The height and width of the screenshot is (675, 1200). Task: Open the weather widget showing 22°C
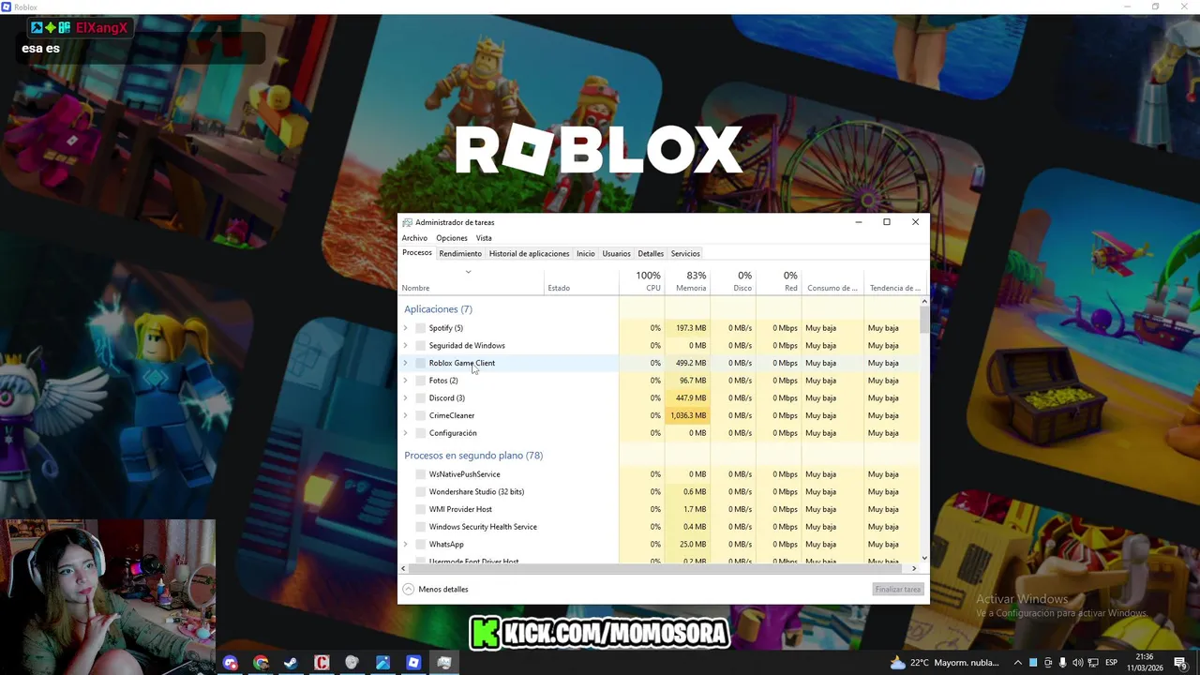coord(944,663)
